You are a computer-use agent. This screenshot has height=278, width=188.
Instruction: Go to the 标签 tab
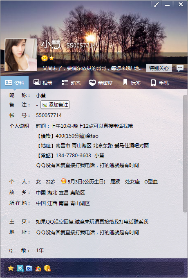pos(132,83)
